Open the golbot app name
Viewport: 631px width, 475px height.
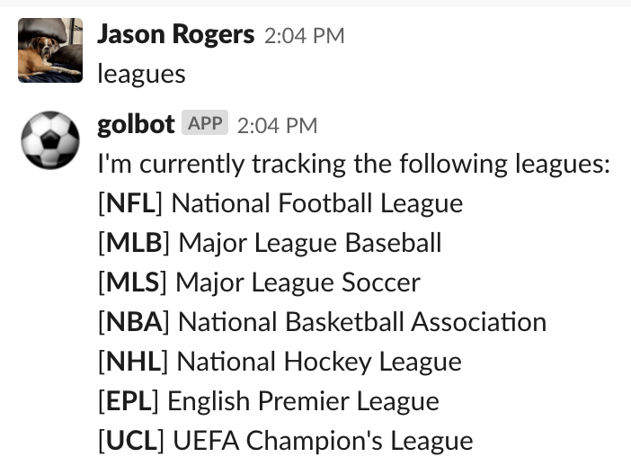[136, 124]
